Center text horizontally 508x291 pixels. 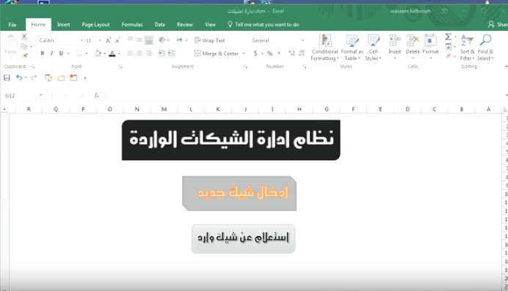(139, 54)
